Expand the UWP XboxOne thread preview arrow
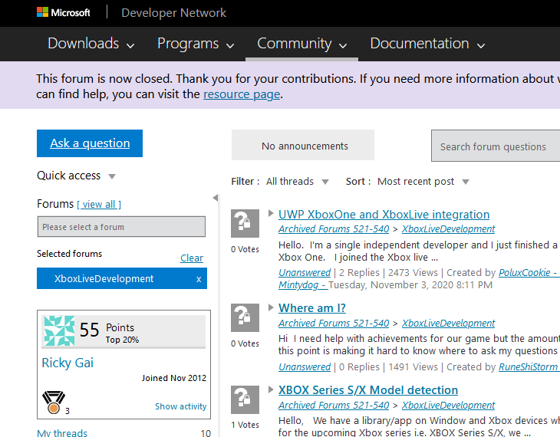 [x=271, y=213]
